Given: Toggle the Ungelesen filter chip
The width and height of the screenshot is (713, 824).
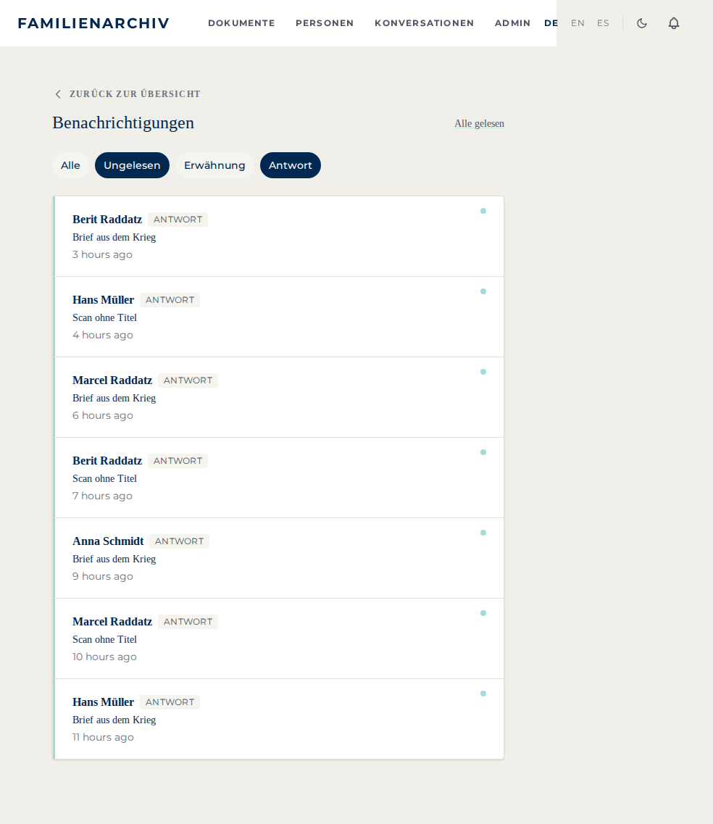Looking at the screenshot, I should click(x=132, y=165).
